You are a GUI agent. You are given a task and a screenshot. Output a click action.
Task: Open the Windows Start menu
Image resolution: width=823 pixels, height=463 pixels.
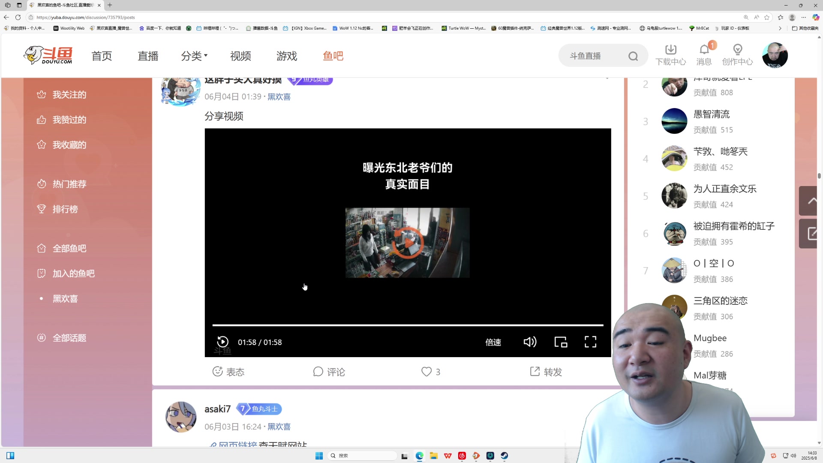click(319, 456)
